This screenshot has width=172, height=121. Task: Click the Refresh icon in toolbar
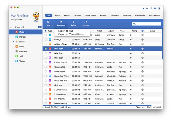pos(85,23)
